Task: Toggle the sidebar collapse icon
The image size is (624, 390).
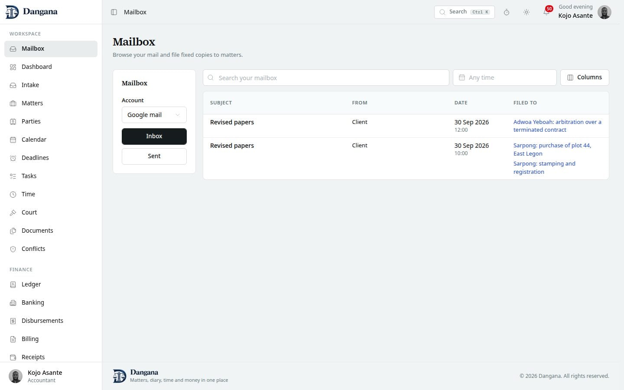Action: tap(114, 12)
